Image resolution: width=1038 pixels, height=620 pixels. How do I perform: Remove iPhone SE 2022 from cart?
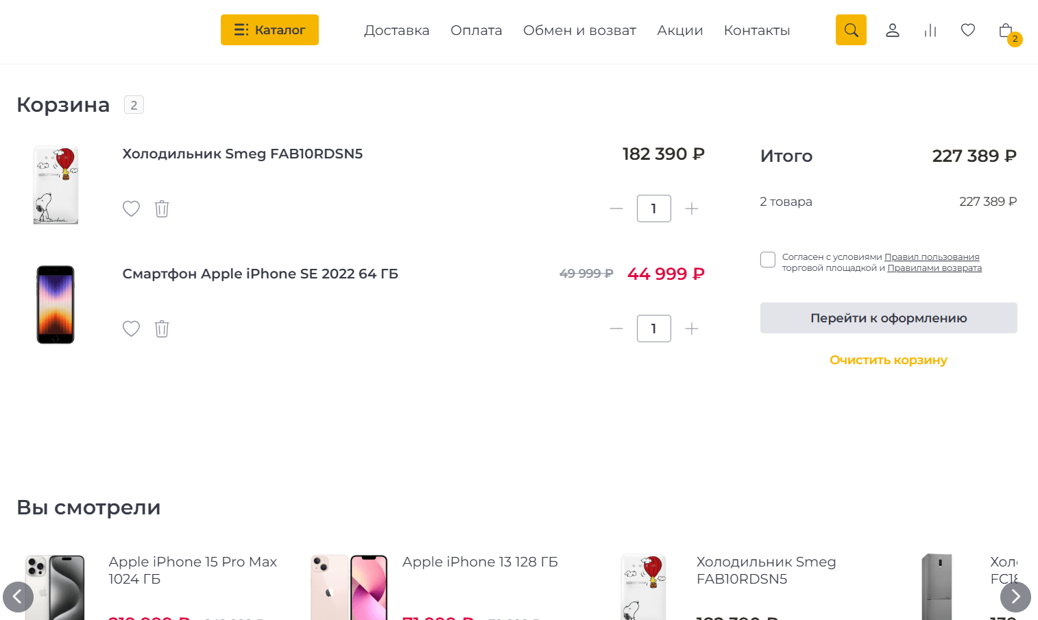pos(162,329)
